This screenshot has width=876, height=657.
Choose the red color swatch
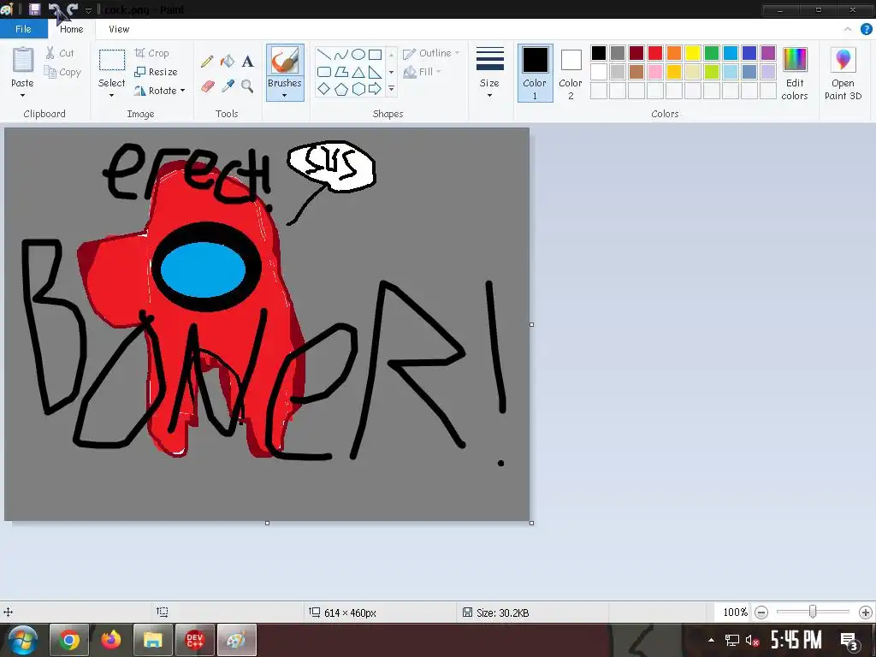pyautogui.click(x=654, y=53)
